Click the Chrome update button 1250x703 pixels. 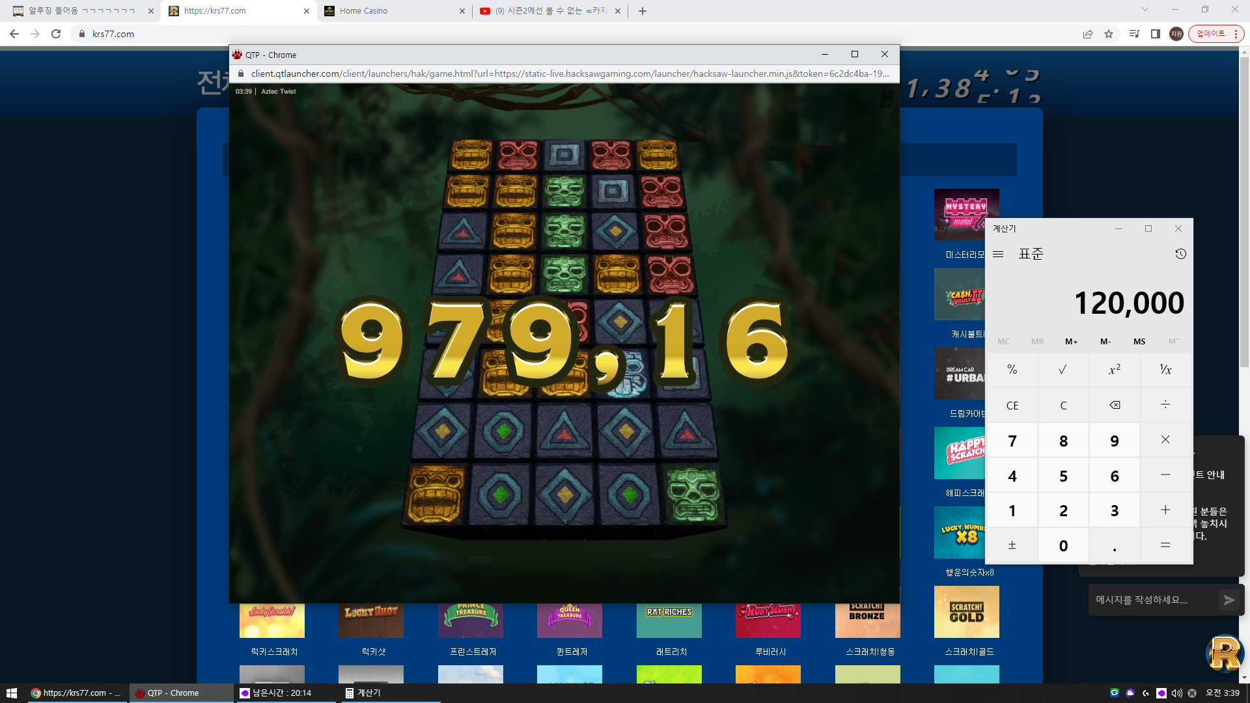(1216, 34)
